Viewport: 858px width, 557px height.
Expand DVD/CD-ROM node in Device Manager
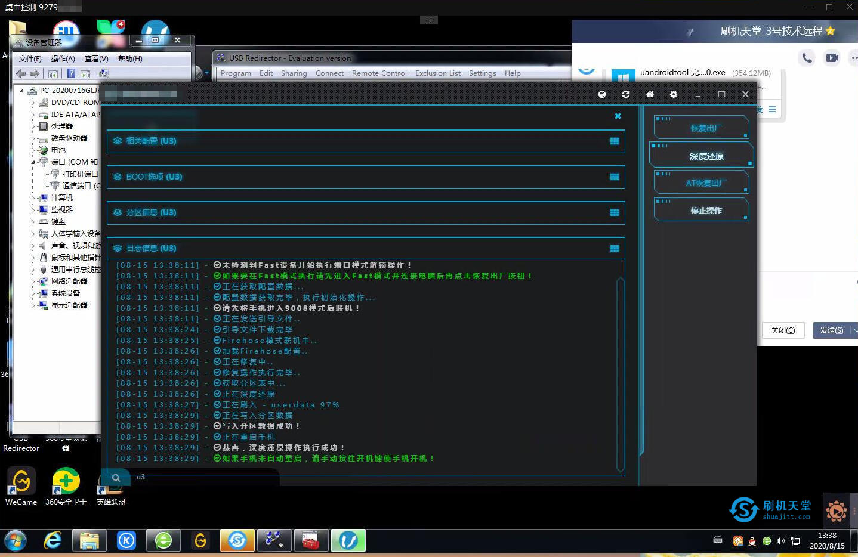point(33,103)
